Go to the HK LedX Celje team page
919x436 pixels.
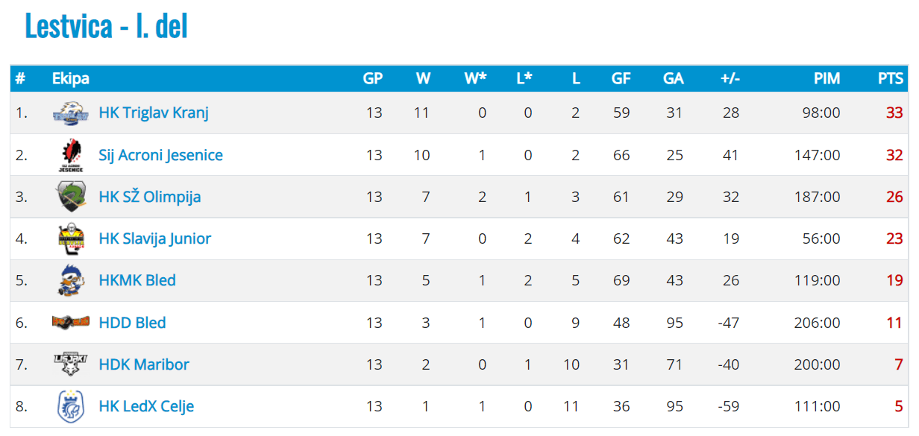tap(146, 406)
